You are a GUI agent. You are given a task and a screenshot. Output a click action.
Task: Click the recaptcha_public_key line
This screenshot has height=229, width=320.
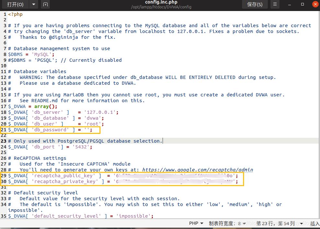click(123, 176)
